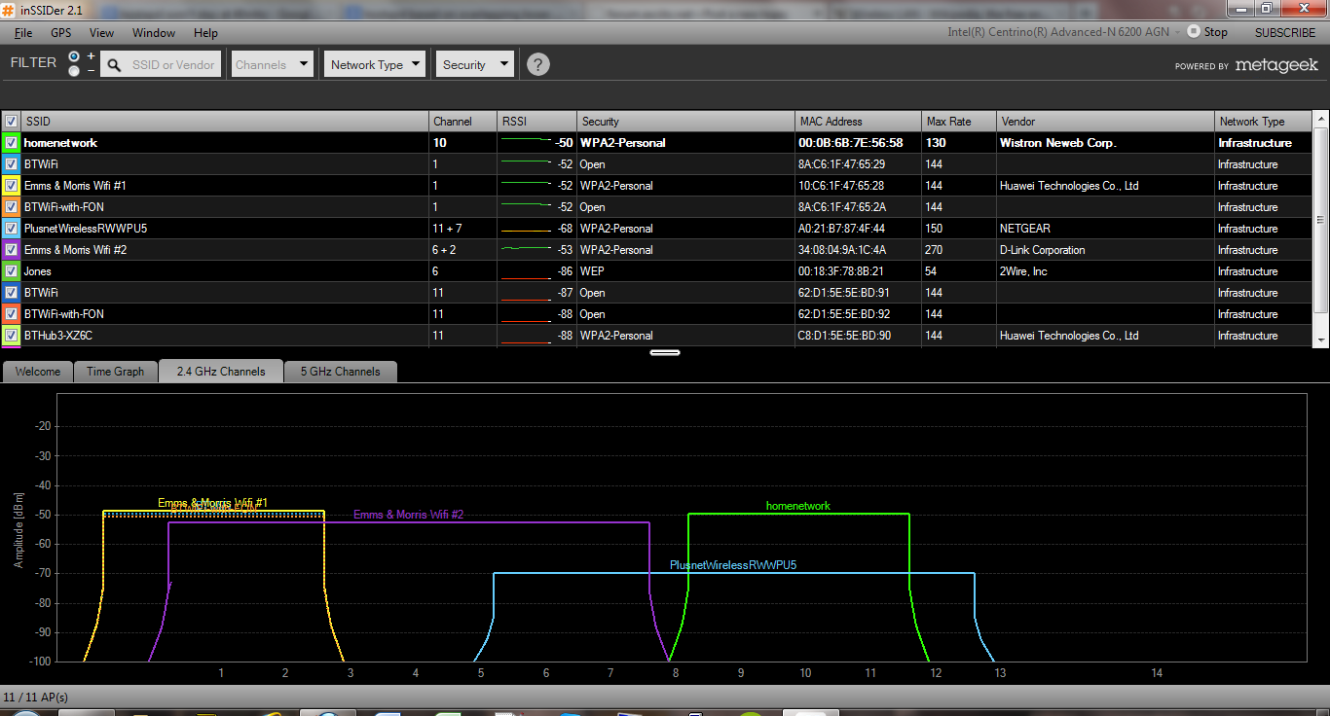Viewport: 1330px width, 716px height.
Task: Click the homenetwork label in the graph
Action: coord(798,506)
